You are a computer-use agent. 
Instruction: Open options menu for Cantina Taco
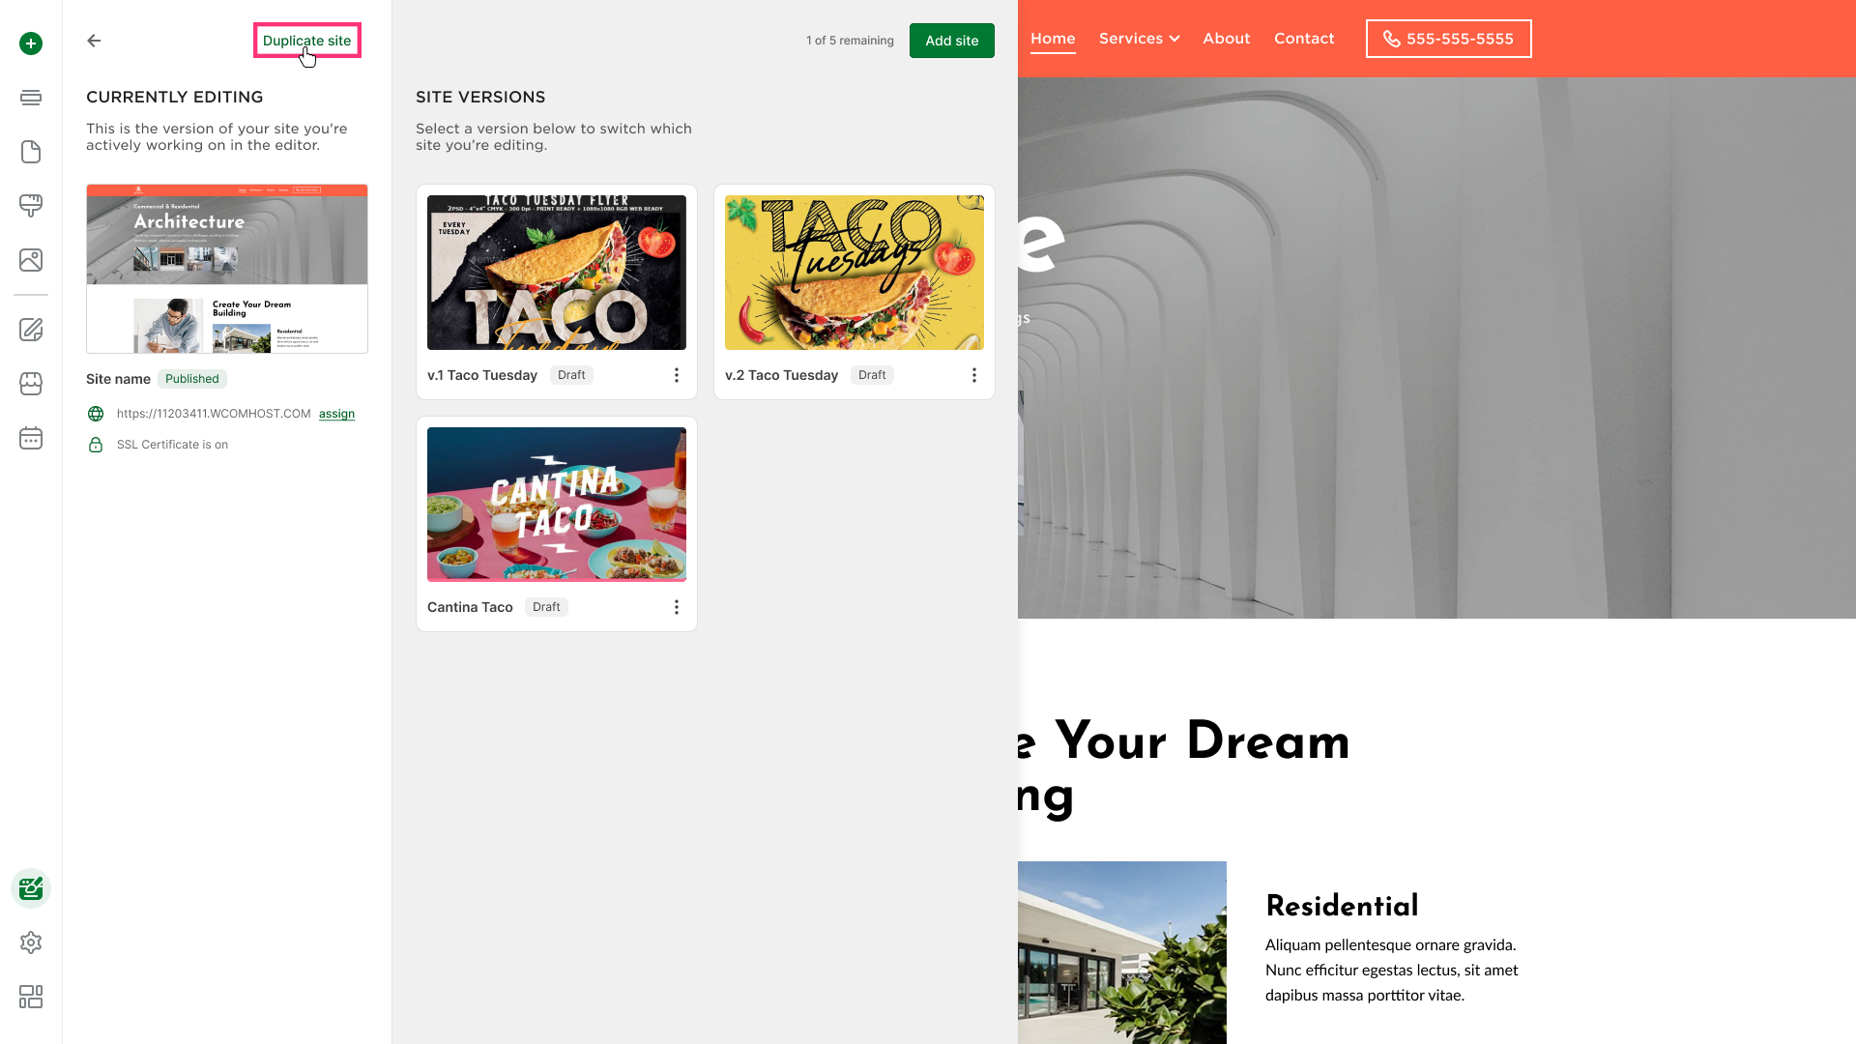pyautogui.click(x=677, y=607)
